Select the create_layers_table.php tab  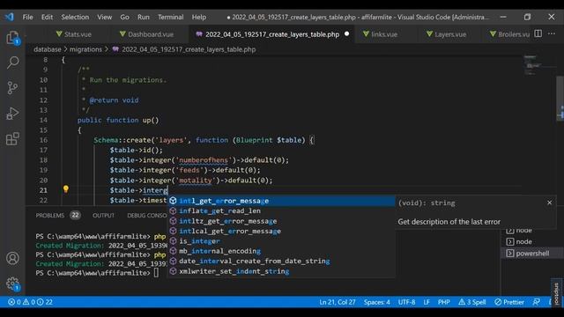tap(272, 34)
